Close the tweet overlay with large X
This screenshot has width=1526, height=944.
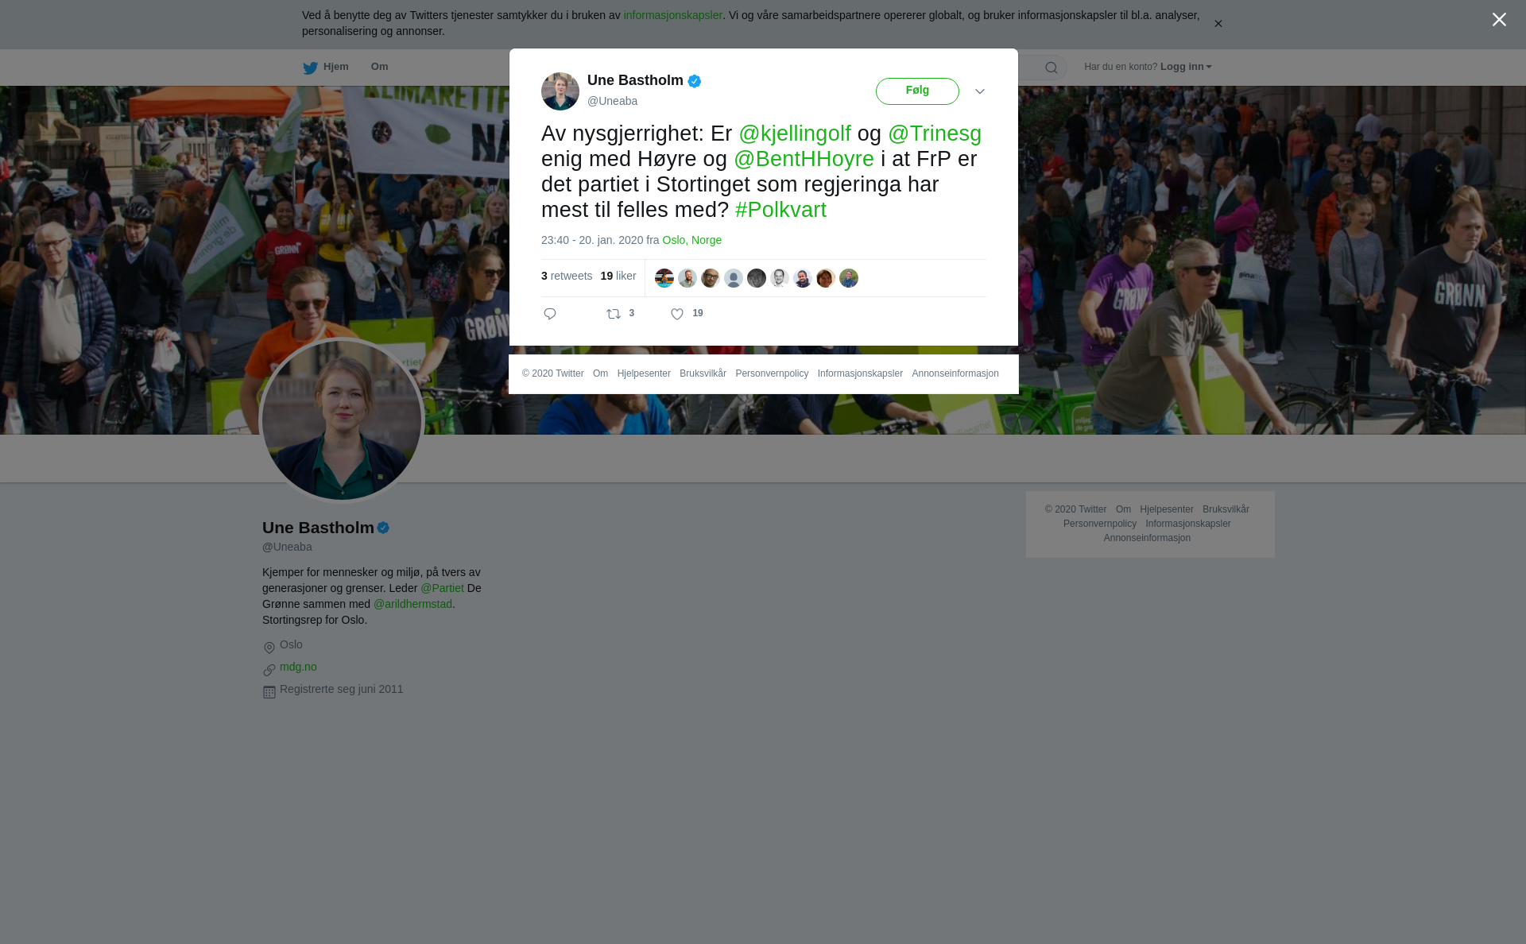(x=1499, y=20)
